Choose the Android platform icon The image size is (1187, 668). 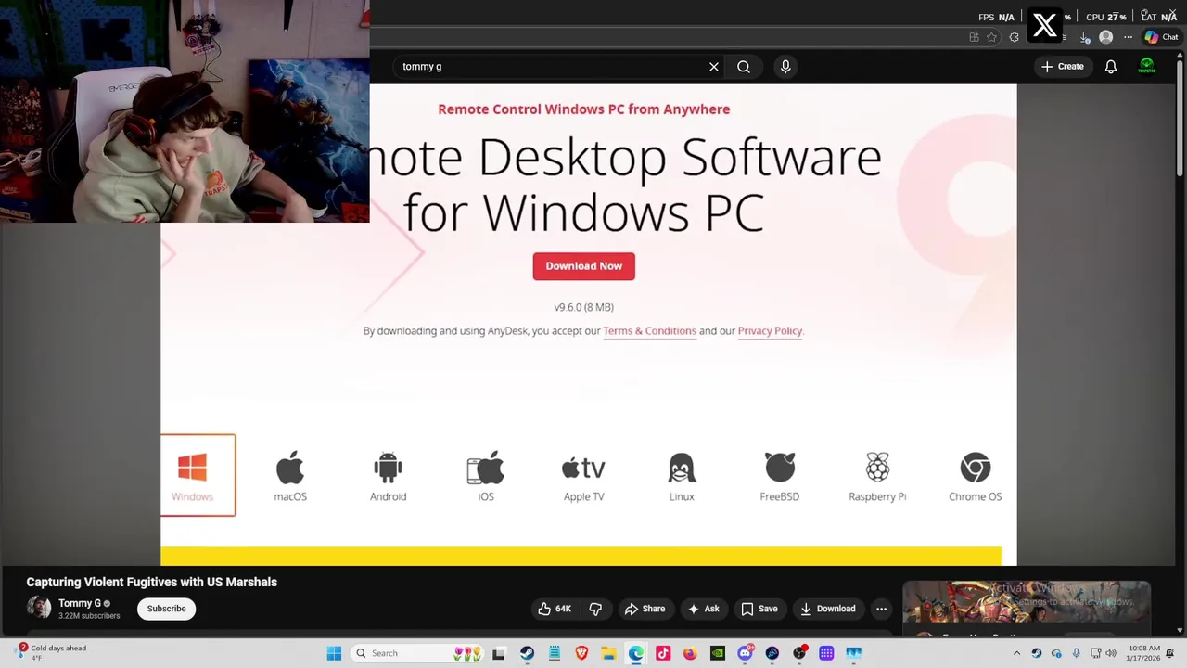tap(388, 476)
